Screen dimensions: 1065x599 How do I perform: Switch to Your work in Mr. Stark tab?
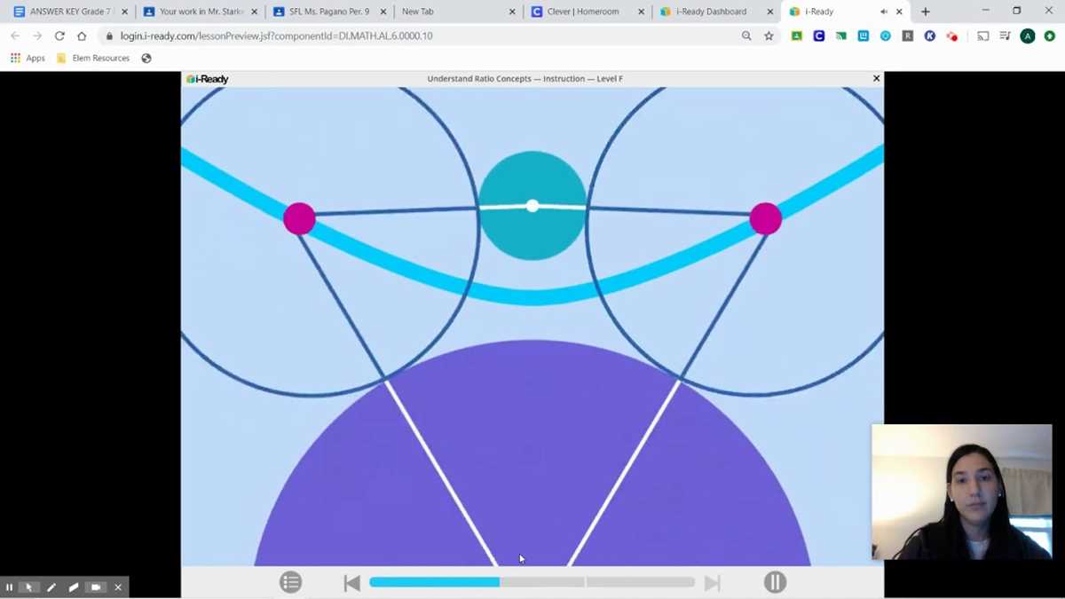201,12
